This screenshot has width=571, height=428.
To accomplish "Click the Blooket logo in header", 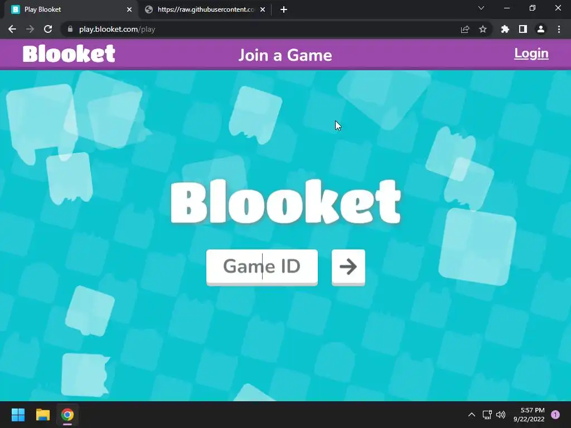I will pos(69,54).
